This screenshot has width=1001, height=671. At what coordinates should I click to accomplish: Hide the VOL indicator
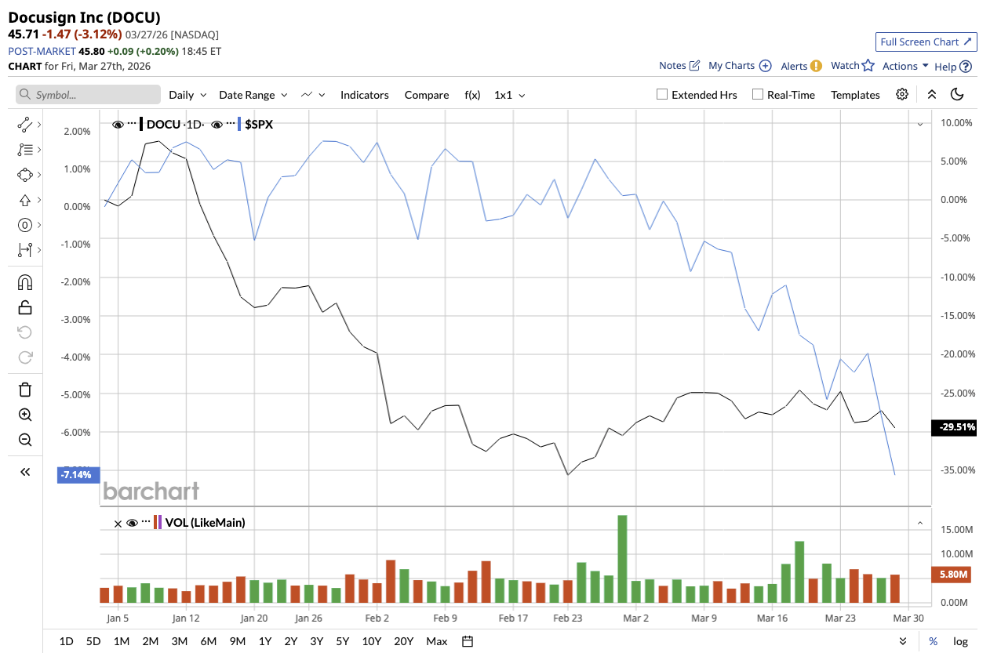coord(133,523)
